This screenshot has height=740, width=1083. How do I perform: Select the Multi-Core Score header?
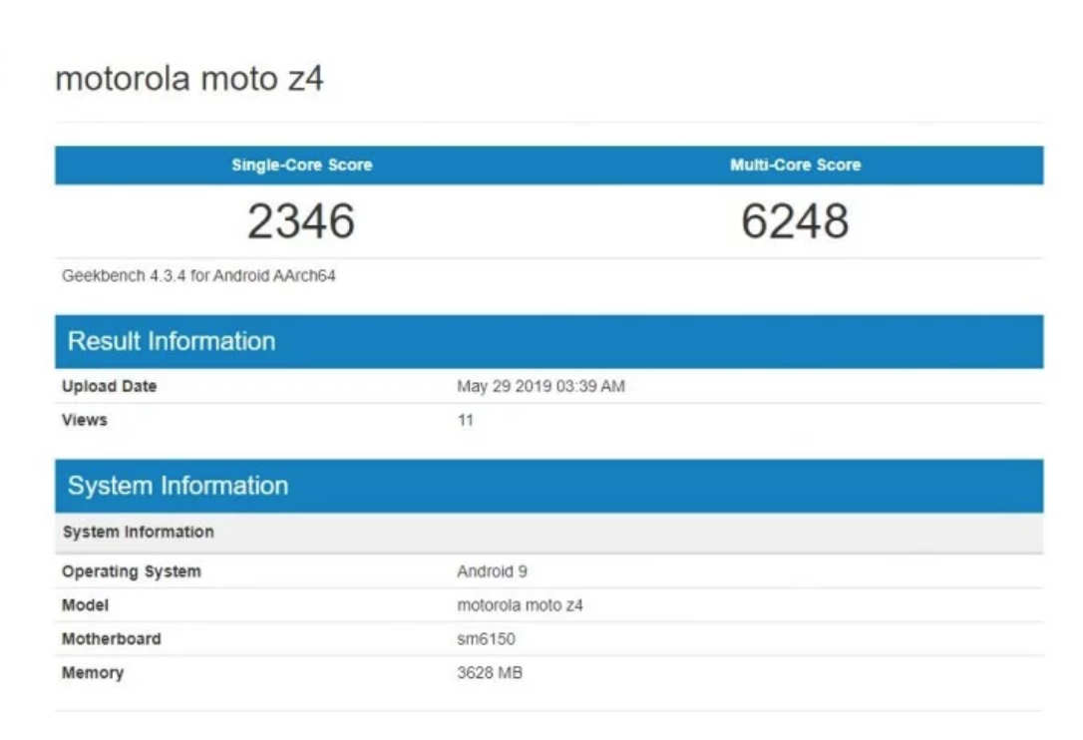(796, 166)
